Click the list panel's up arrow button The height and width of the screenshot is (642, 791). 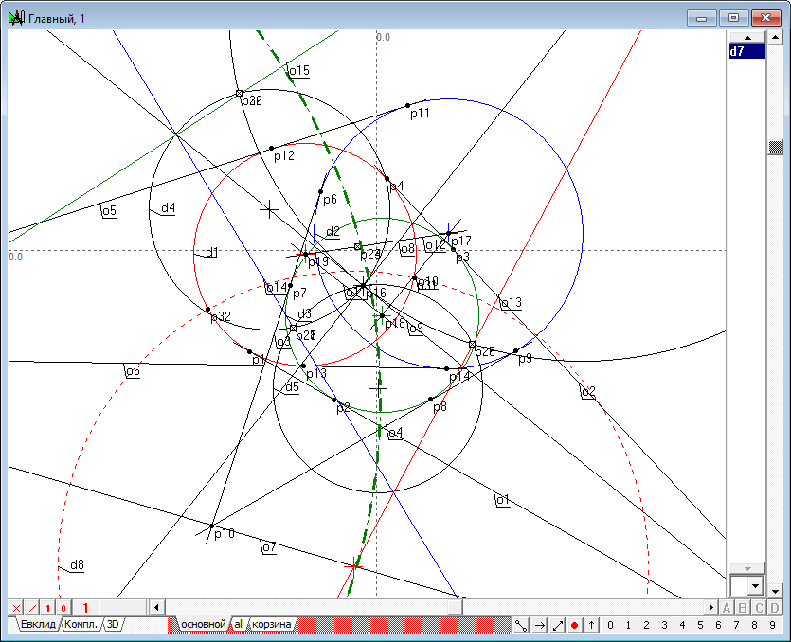[747, 37]
